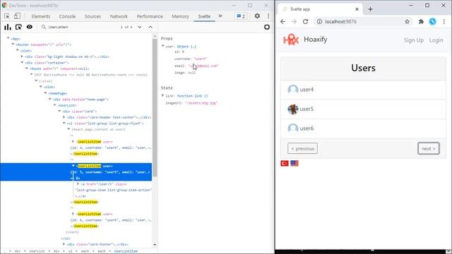Go forward in the browser window
This screenshot has height=254, width=452.
(294, 22)
